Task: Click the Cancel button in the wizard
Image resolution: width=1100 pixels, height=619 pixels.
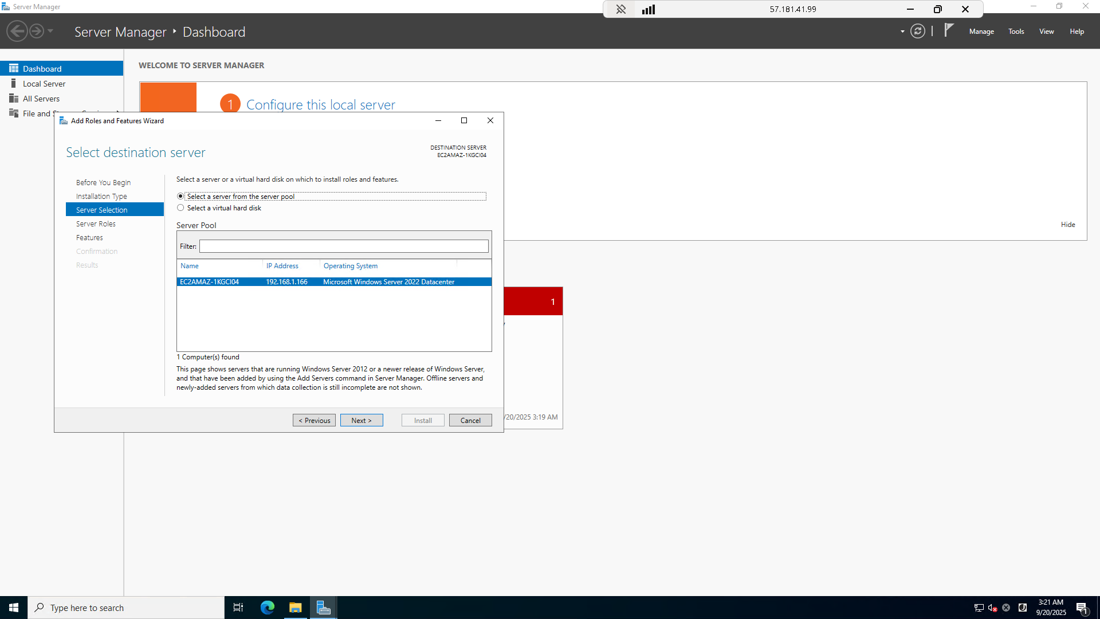Action: click(x=470, y=421)
